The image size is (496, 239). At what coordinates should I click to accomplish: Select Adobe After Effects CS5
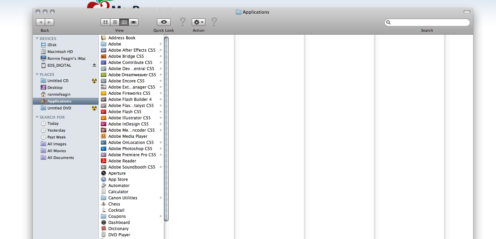pyautogui.click(x=131, y=50)
